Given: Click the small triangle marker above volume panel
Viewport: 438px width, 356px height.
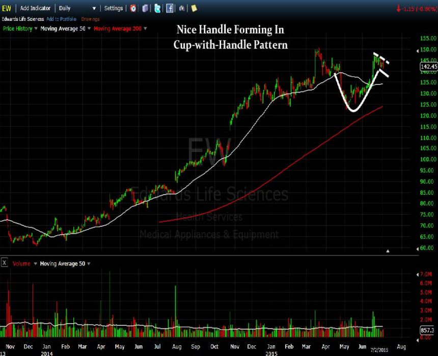Looking at the screenshot, I should 388,251.
